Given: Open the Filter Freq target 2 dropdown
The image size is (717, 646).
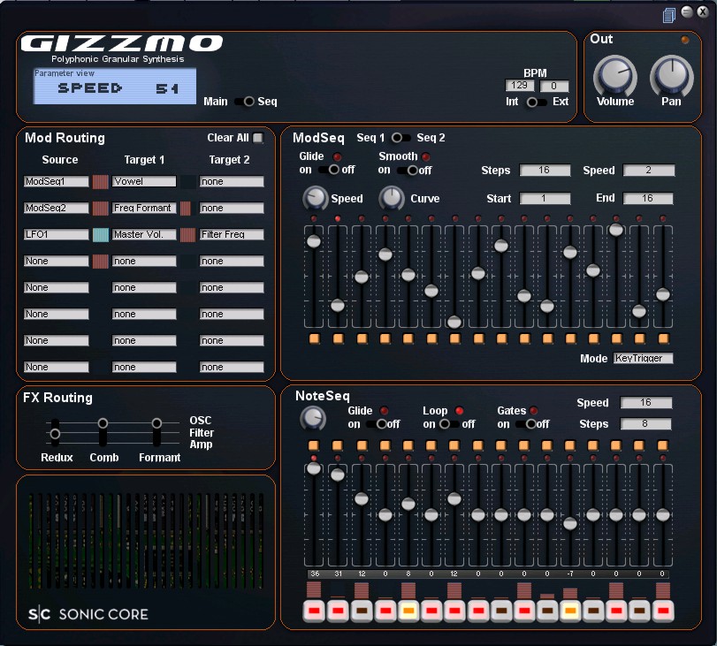Looking at the screenshot, I should point(232,234).
